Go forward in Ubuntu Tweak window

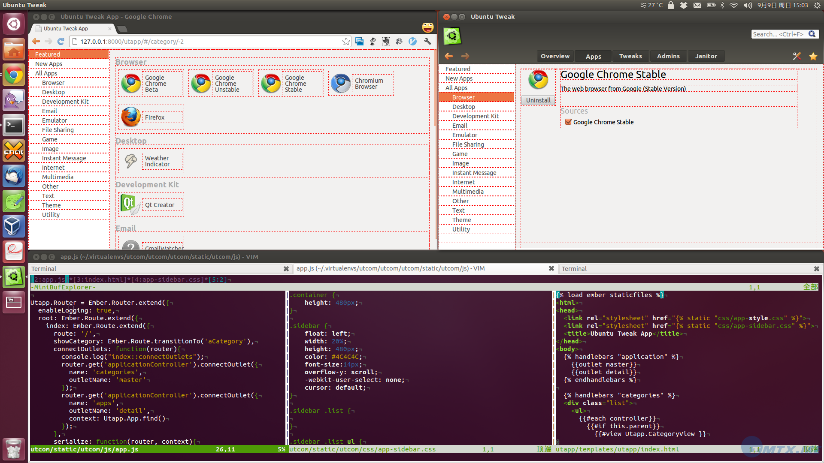pyautogui.click(x=465, y=56)
